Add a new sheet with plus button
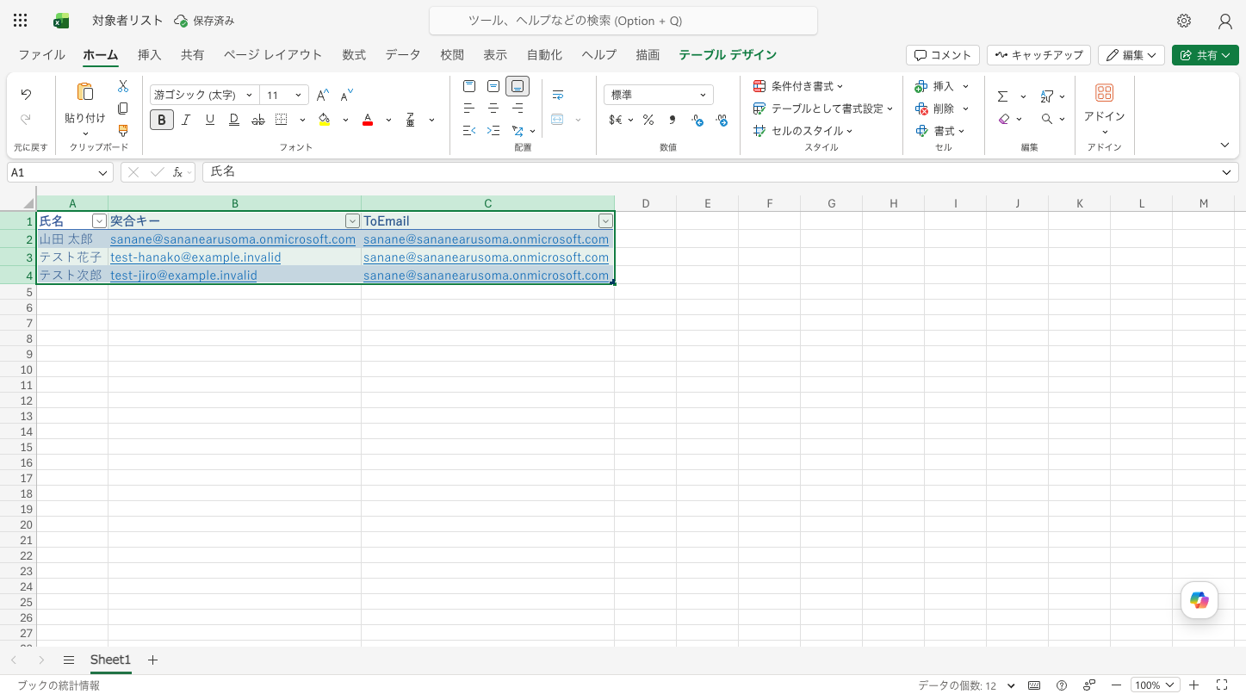 pos(152,660)
